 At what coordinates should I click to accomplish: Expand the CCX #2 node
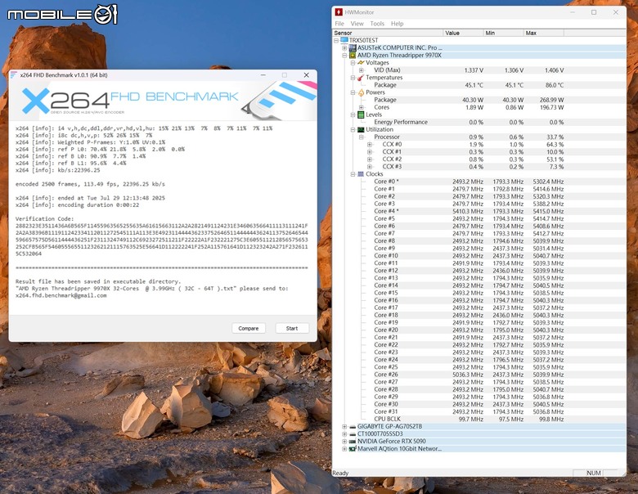point(370,159)
